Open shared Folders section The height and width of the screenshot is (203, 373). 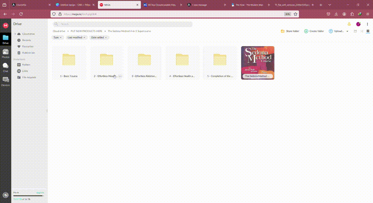26,65
